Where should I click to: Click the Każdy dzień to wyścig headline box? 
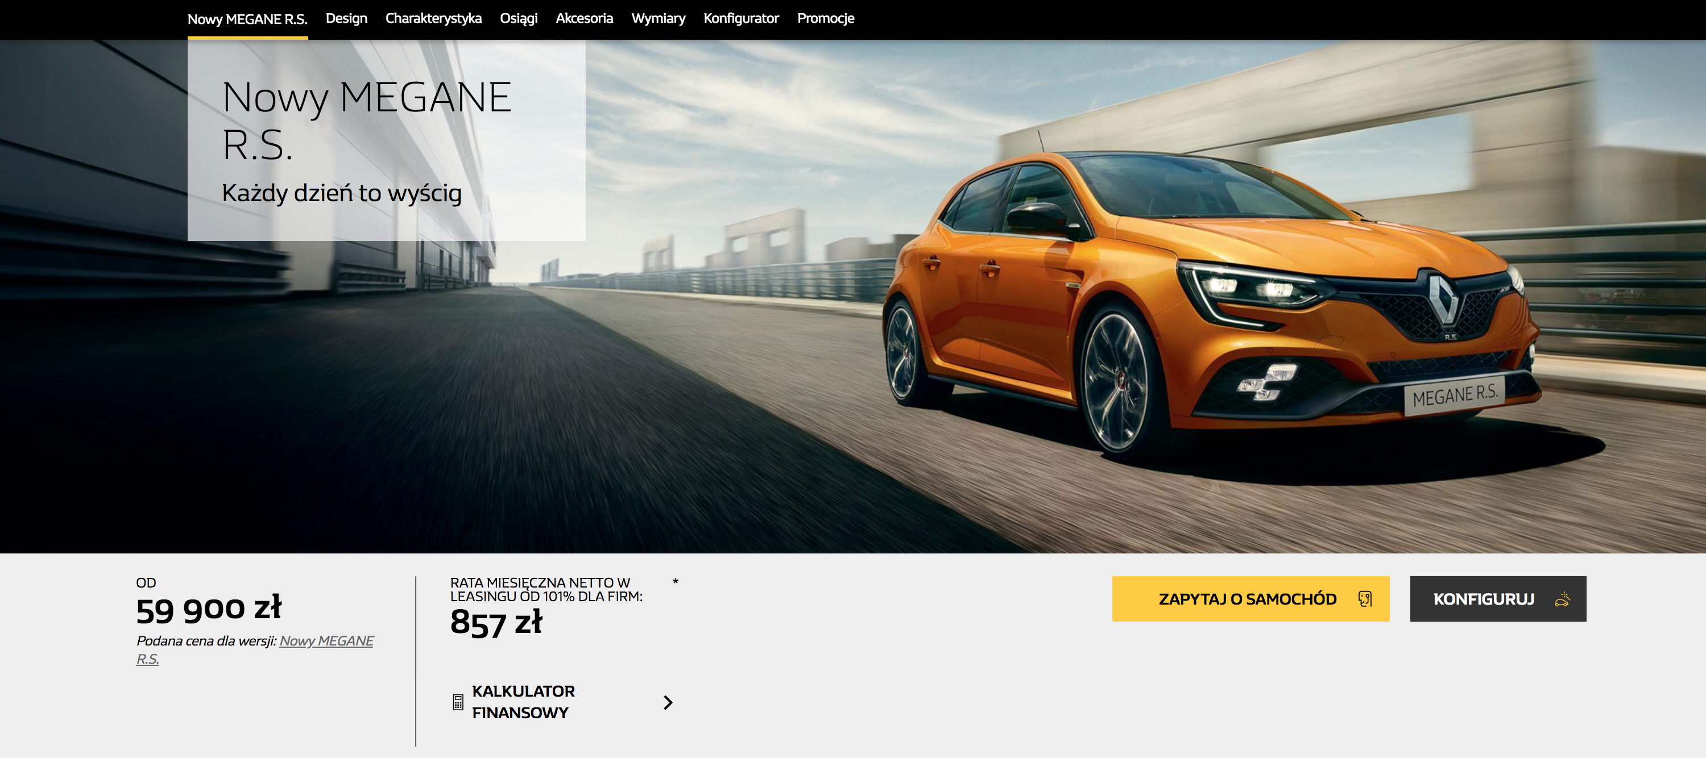(x=386, y=140)
